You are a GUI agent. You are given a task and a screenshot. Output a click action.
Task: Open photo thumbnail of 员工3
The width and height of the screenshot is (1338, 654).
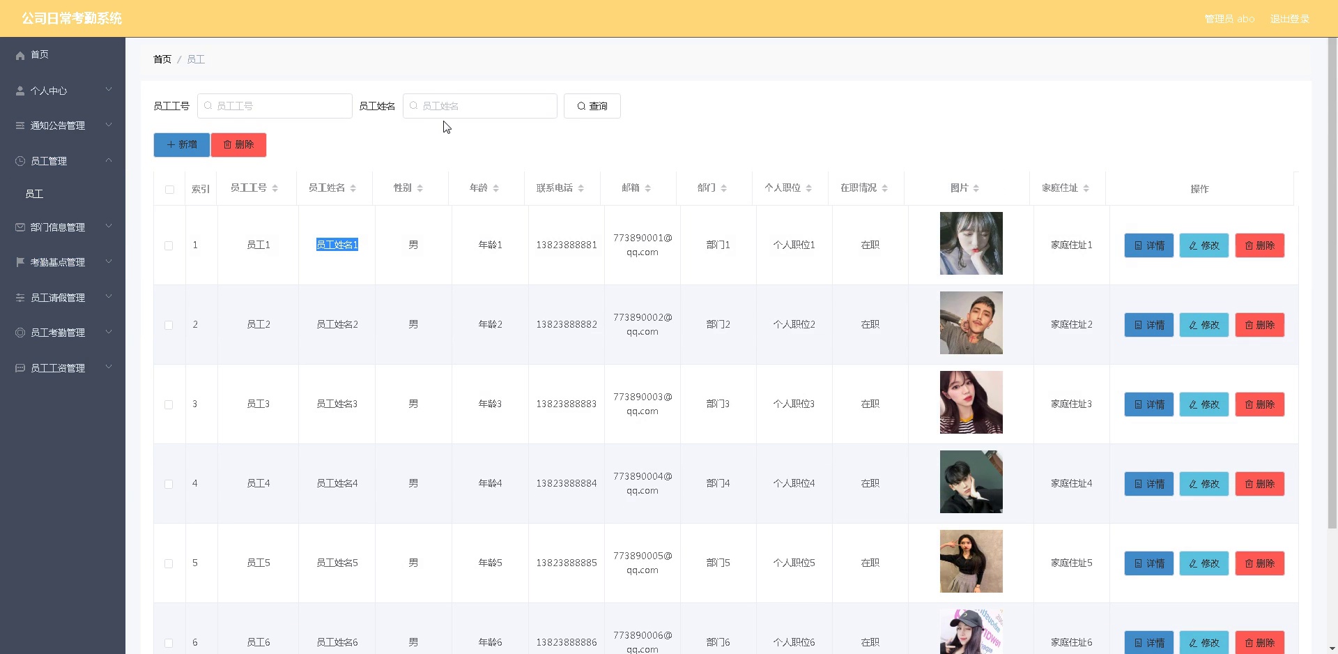coord(971,402)
